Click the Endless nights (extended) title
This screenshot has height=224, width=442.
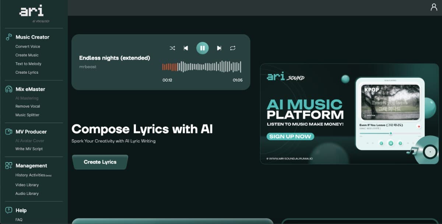point(115,58)
